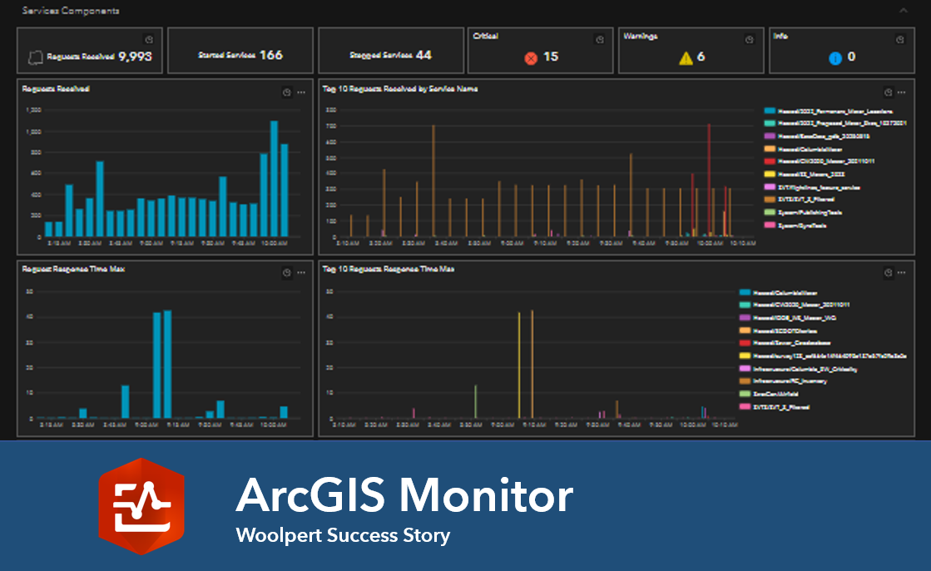Toggle red legend entry in Top 10 Response Time Max

[785, 343]
